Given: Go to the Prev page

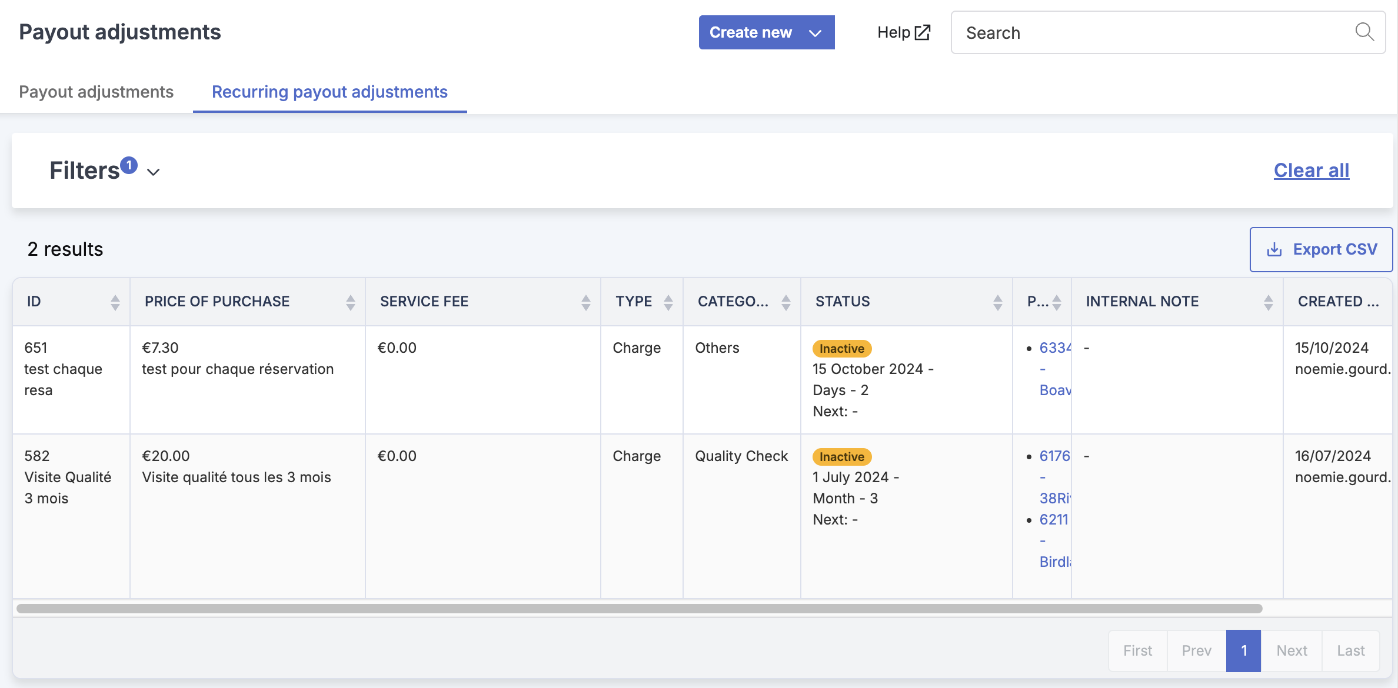Looking at the screenshot, I should tap(1196, 650).
